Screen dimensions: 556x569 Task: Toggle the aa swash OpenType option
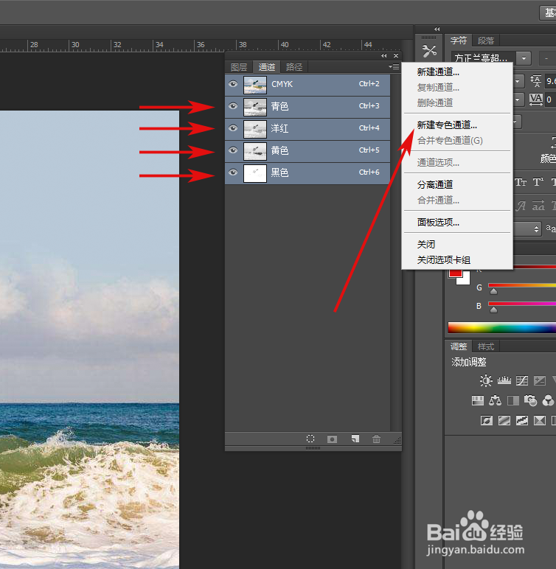pos(538,206)
